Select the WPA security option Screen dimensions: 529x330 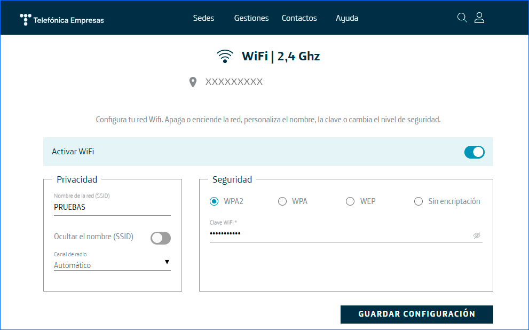[282, 201]
